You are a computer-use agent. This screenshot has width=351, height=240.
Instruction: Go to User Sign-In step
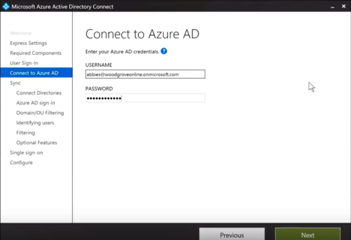coord(24,63)
